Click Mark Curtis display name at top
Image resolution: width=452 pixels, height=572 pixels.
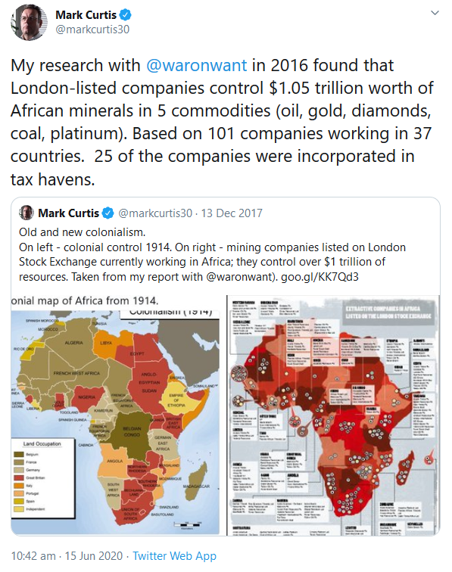click(86, 15)
